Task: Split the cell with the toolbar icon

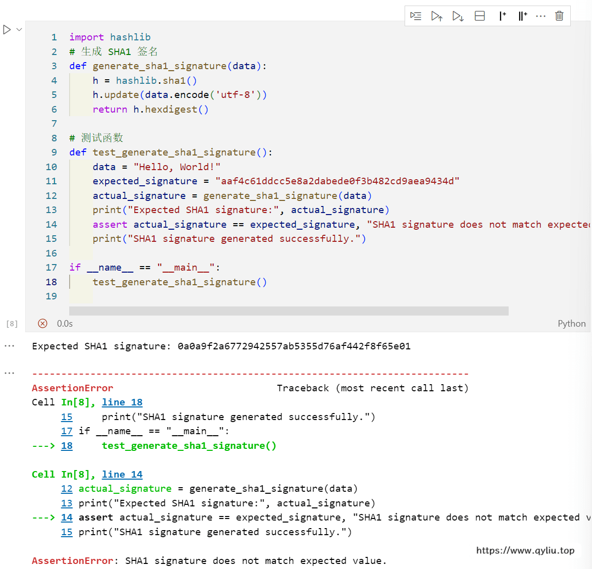Action: coord(480,16)
